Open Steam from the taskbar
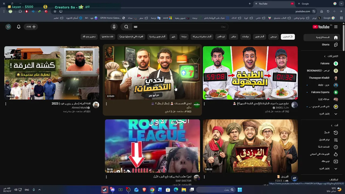This screenshot has width=345, height=194. (x=105, y=190)
